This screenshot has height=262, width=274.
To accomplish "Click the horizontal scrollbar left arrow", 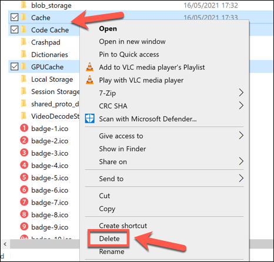I will [x=5, y=244].
